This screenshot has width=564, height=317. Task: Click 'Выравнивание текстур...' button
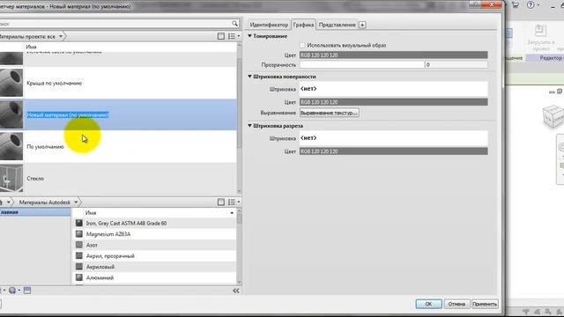click(x=329, y=113)
